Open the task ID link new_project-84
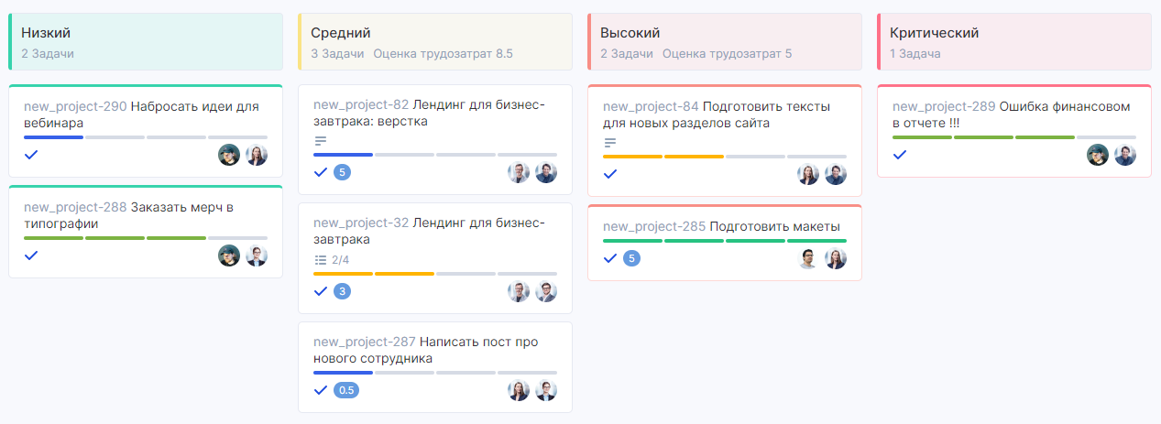Viewport: 1161px width, 424px height. coord(651,106)
